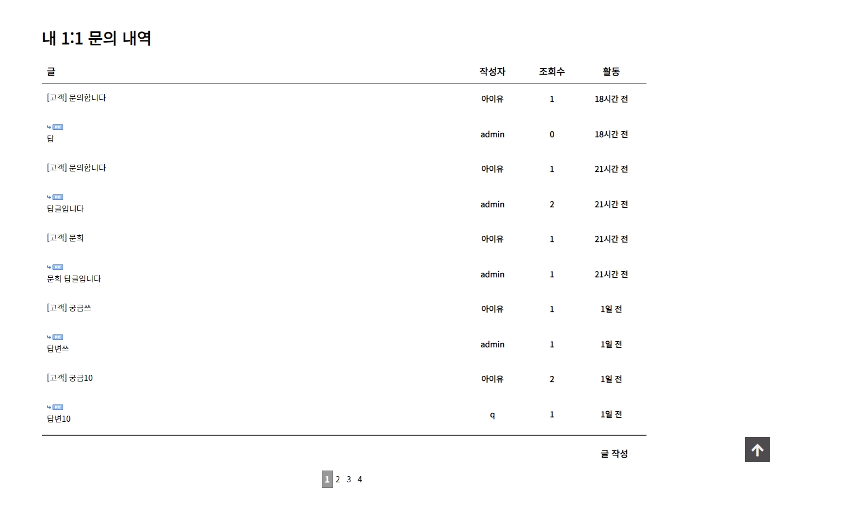Click the RE icon next to reply "답"

tap(58, 127)
